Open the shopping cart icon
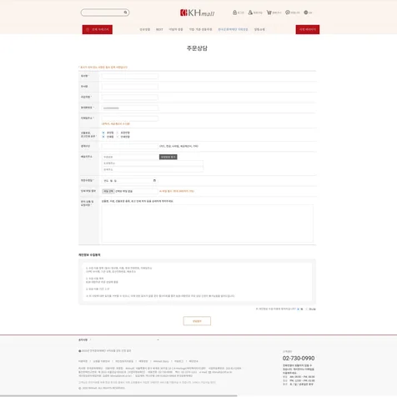Screen dimensions: 397x397 pos(269,13)
